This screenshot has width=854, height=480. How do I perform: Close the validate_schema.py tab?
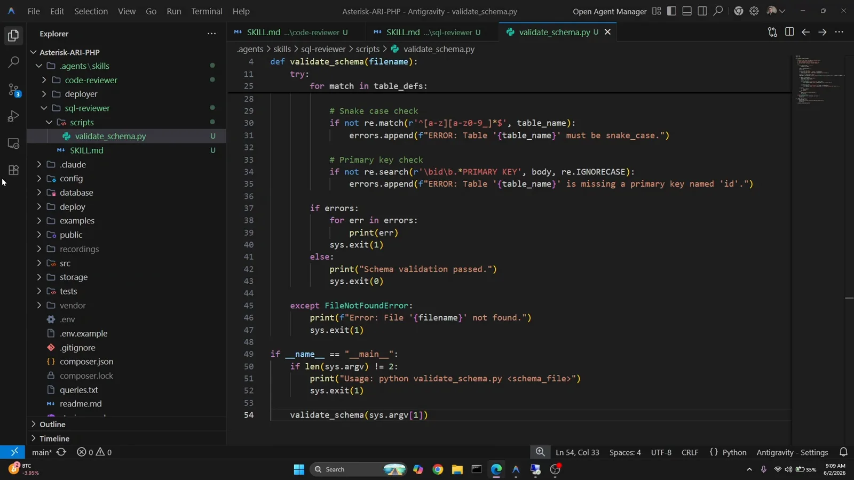(x=607, y=32)
